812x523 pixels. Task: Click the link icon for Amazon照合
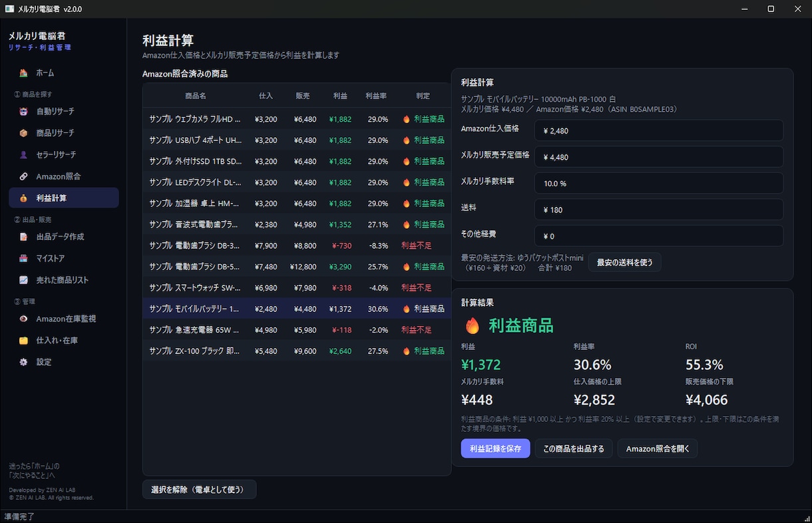pyautogui.click(x=23, y=176)
